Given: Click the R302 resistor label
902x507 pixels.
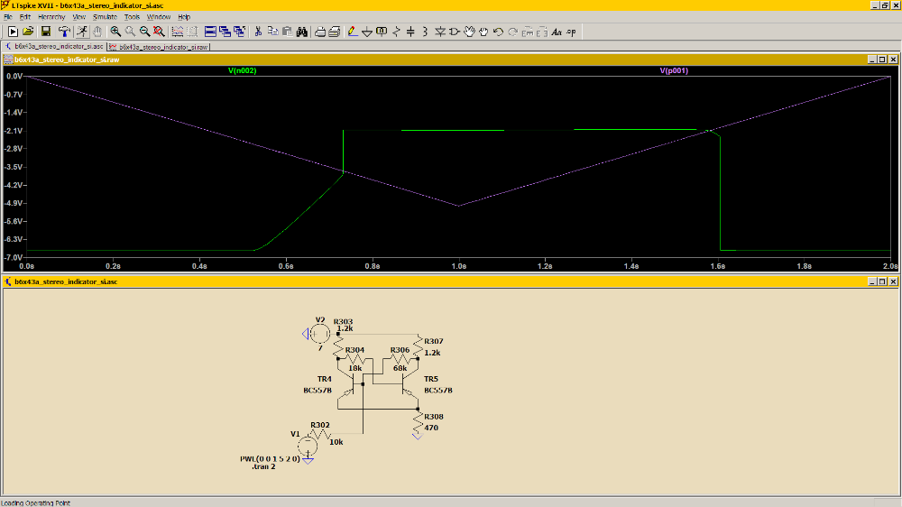Looking at the screenshot, I should click(320, 425).
